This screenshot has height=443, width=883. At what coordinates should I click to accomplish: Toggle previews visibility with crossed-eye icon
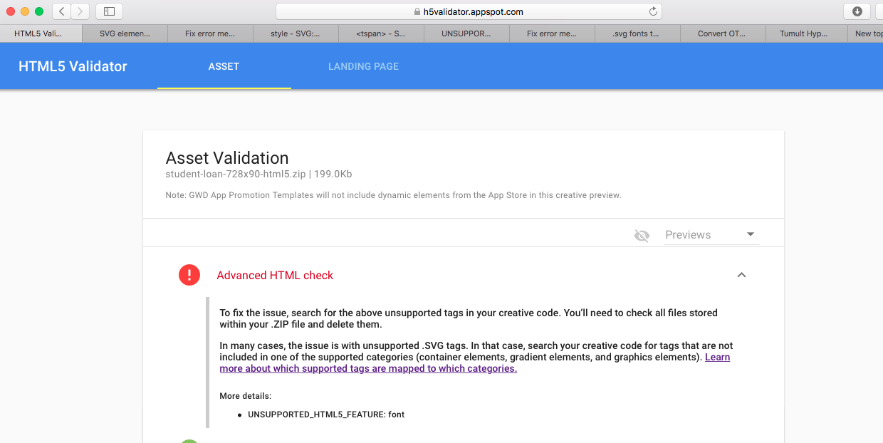642,235
